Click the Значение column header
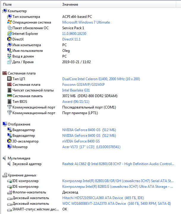 118,4
